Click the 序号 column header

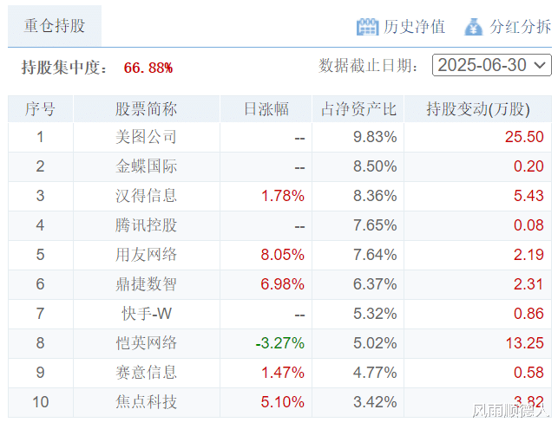[40, 108]
